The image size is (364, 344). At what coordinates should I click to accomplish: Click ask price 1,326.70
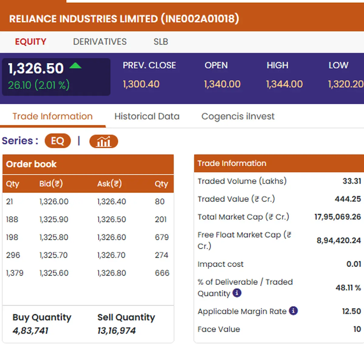(111, 255)
